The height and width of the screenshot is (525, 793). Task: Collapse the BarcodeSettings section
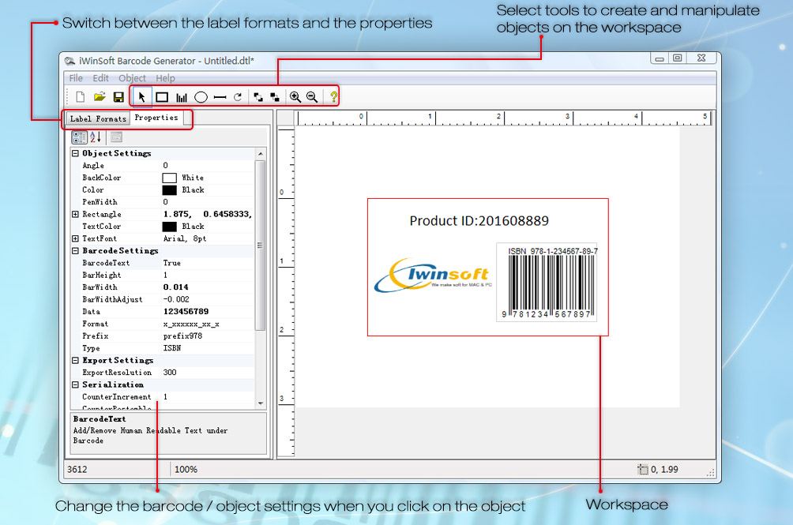(x=76, y=251)
